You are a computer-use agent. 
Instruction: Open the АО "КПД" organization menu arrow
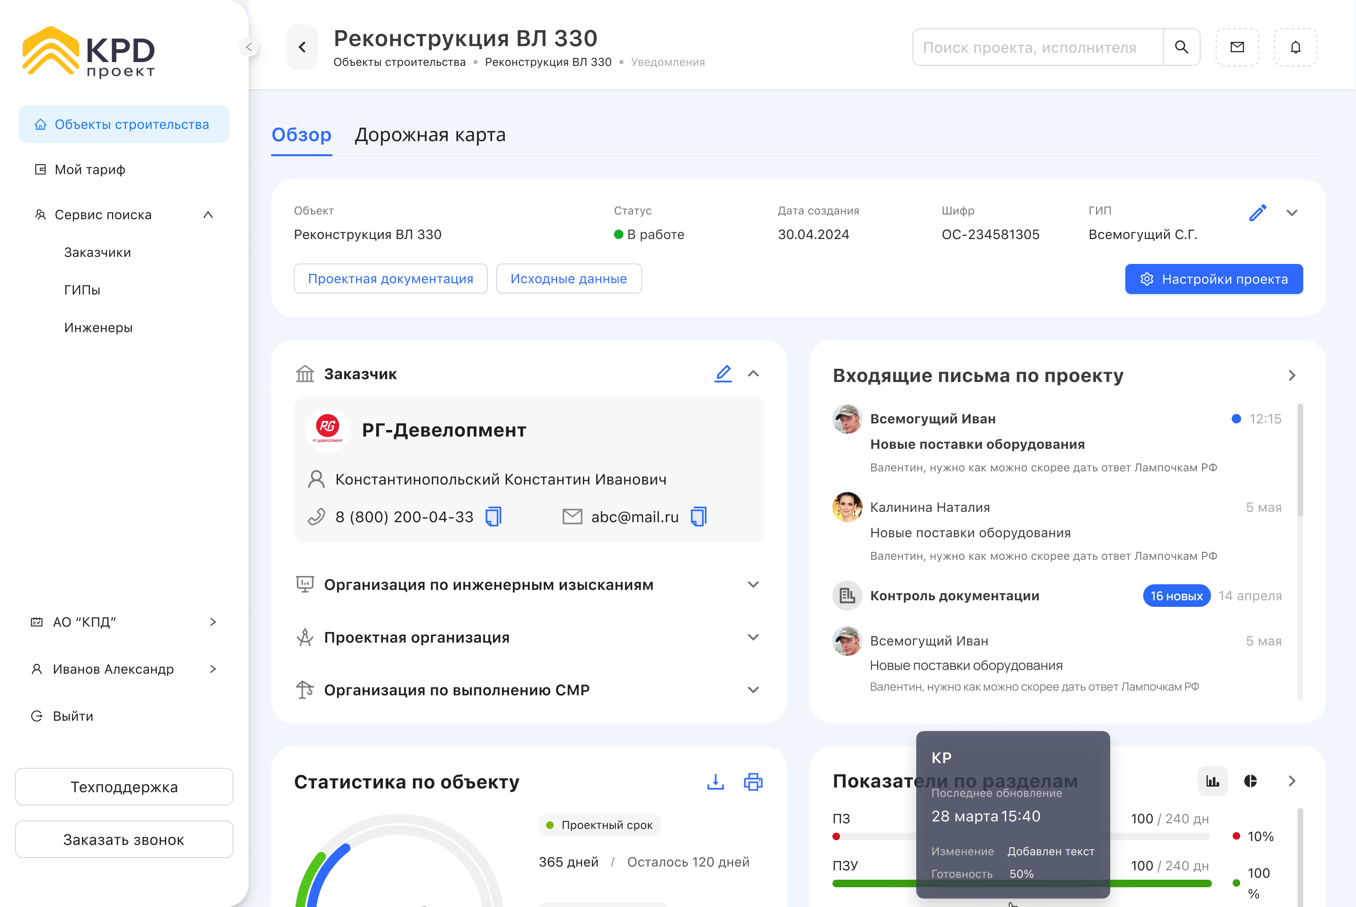point(213,622)
